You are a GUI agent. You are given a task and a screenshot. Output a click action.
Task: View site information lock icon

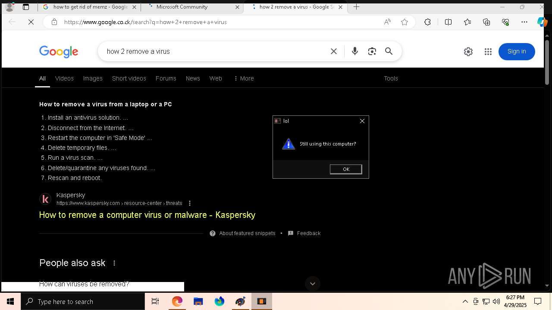[54, 22]
